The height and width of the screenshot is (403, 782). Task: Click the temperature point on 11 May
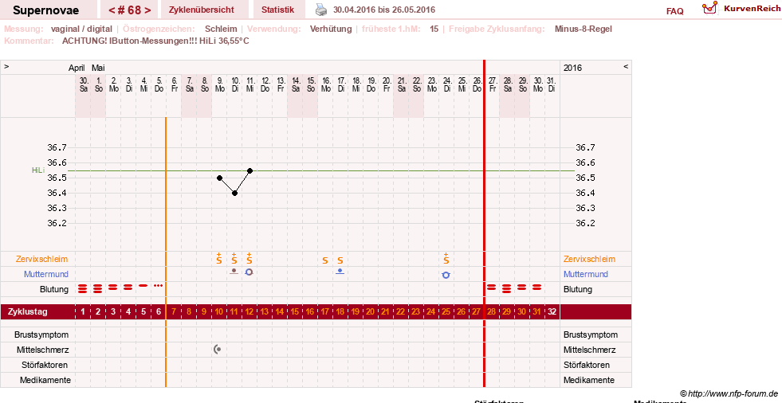pyautogui.click(x=250, y=171)
